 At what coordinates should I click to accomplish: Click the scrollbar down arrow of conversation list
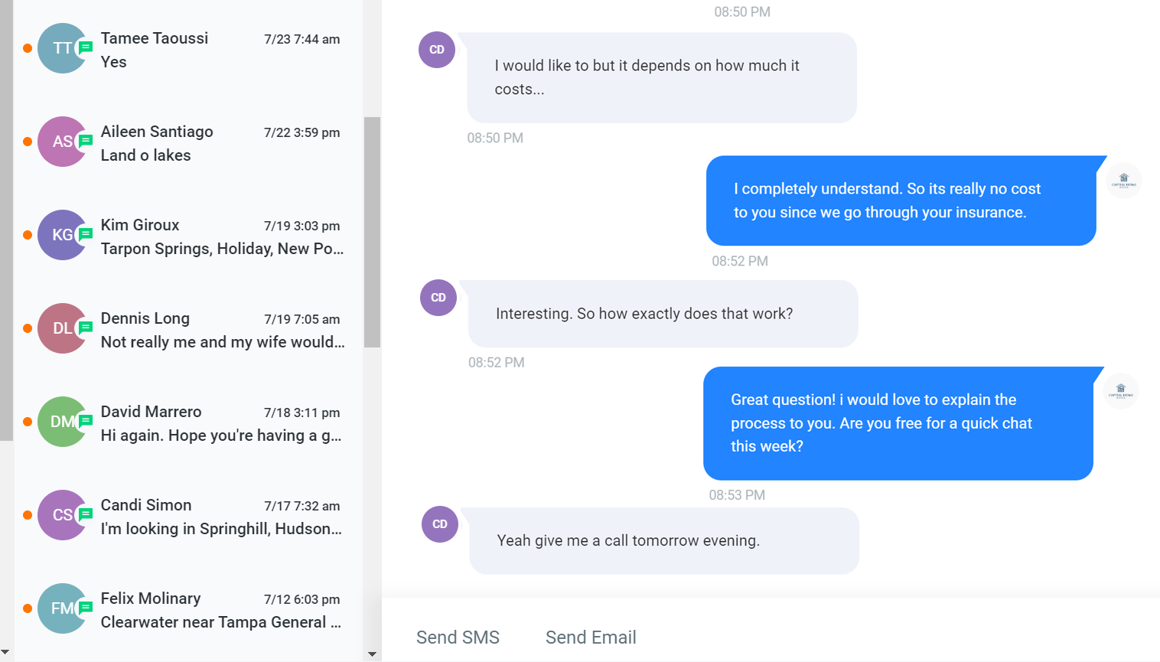click(x=373, y=654)
